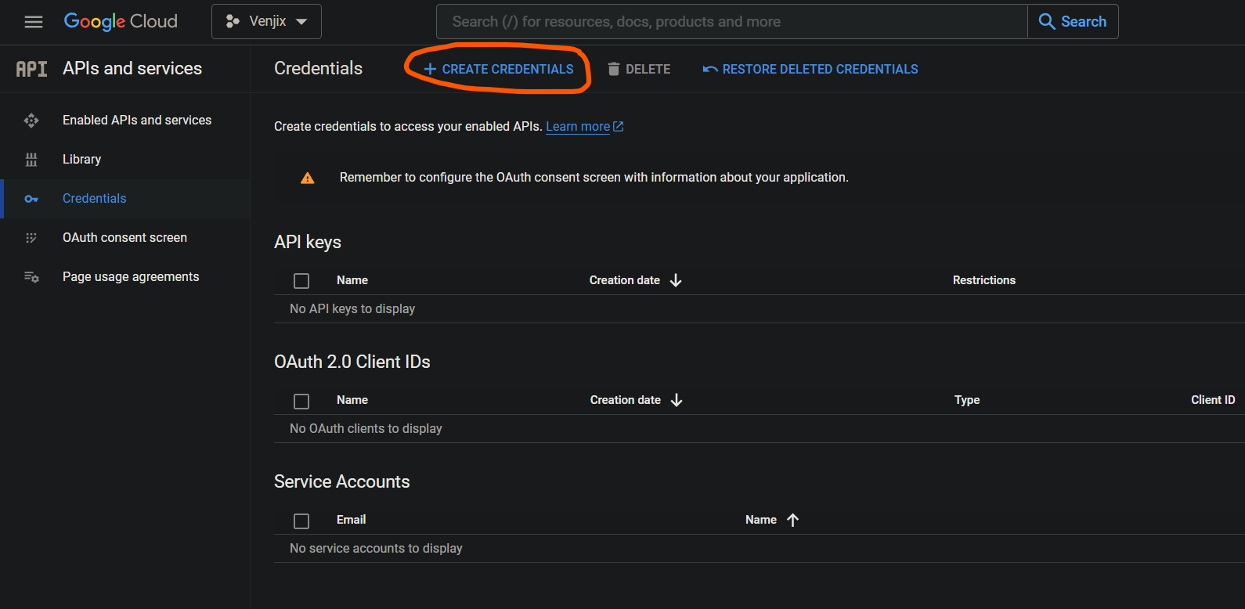1245x609 pixels.
Task: Click the blue Search button
Action: [x=1073, y=21]
